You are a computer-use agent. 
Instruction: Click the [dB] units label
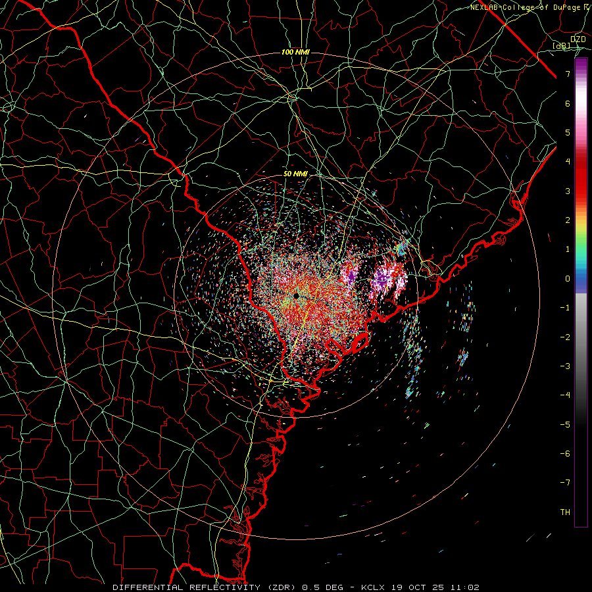click(562, 45)
